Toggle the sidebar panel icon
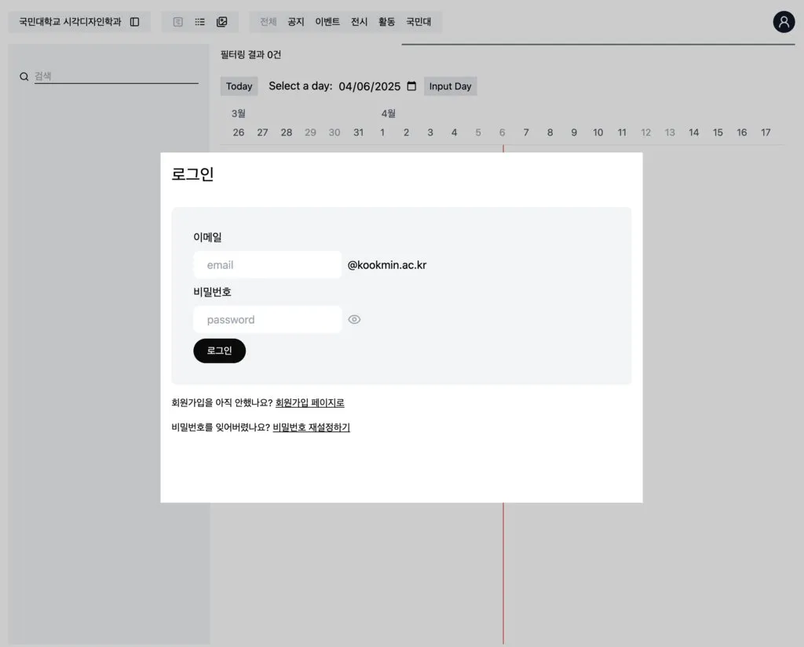 click(135, 22)
